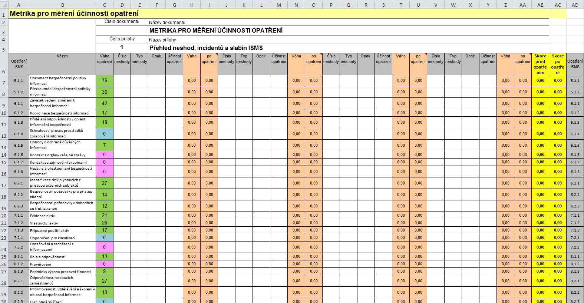Click 'Dokument bezpečnostní politiky informací' cell
Viewport: 584px width, 303px height.
[62, 81]
